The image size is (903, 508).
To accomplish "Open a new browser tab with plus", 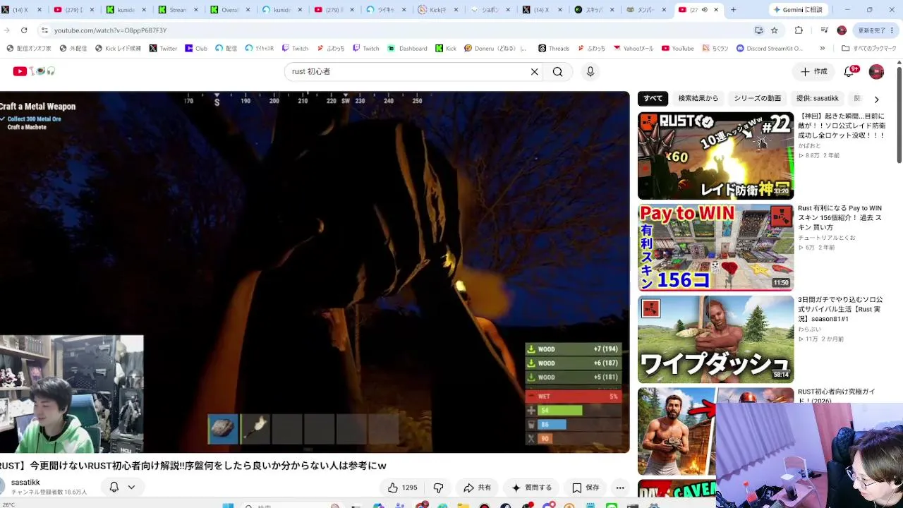I will point(734,10).
